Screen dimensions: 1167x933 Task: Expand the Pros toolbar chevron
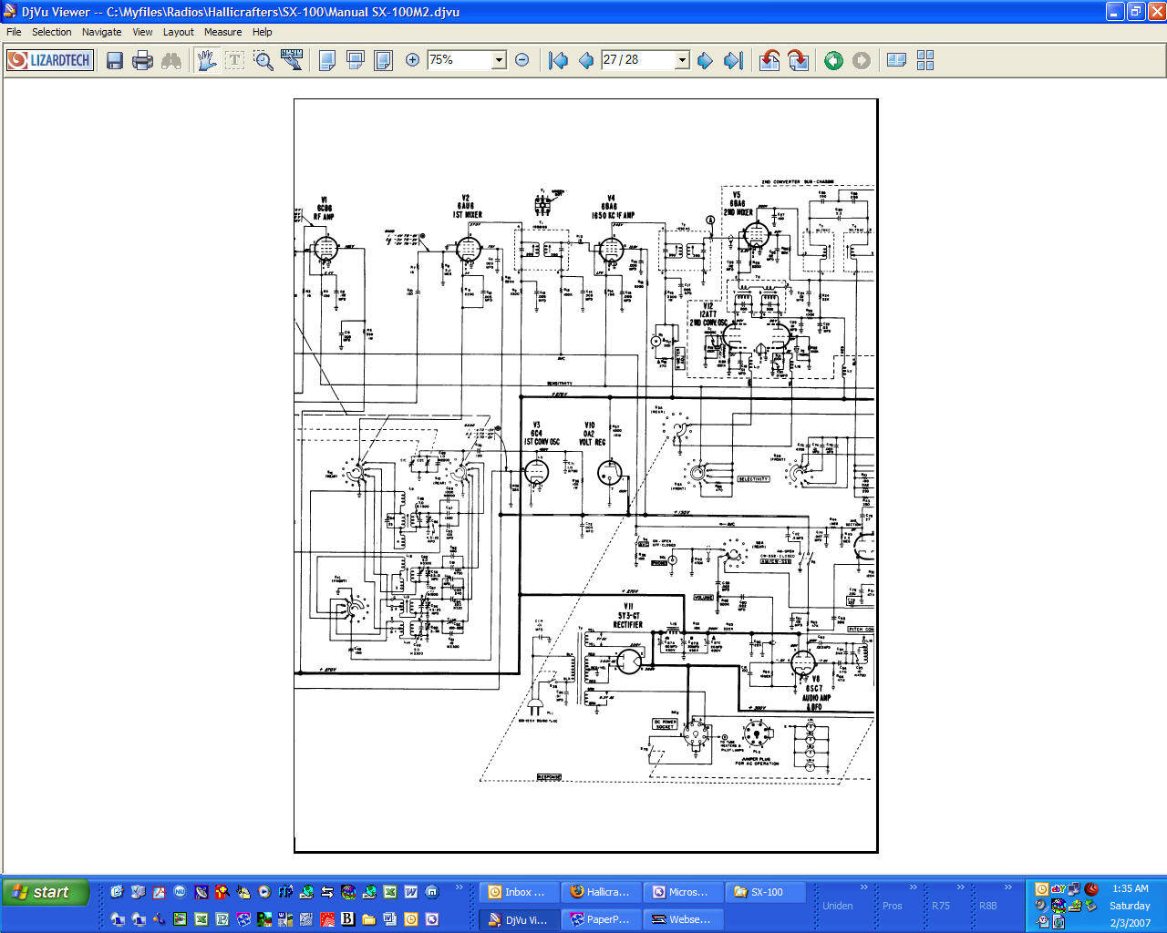coord(913,887)
